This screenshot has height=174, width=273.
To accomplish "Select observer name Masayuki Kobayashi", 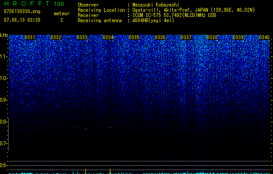I will click(156, 5).
